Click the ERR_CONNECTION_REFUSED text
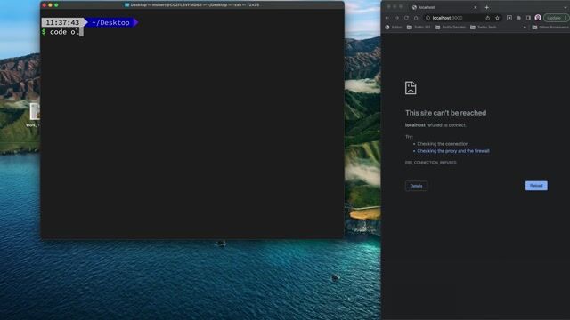The image size is (570, 320). pos(431,163)
